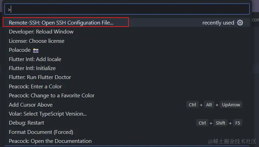Click the UpArrow keybinding badge
Image resolution: width=259 pixels, height=147 pixels.
click(231, 105)
